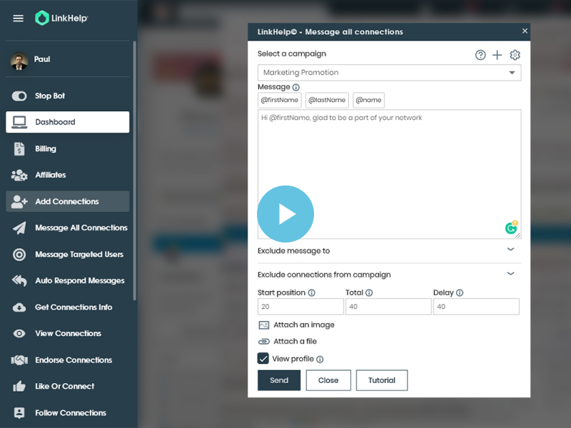This screenshot has width=571, height=428.
Task: Open the Tutorial button
Action: (382, 380)
